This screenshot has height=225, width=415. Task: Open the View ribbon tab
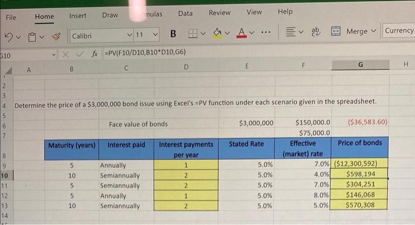point(254,12)
